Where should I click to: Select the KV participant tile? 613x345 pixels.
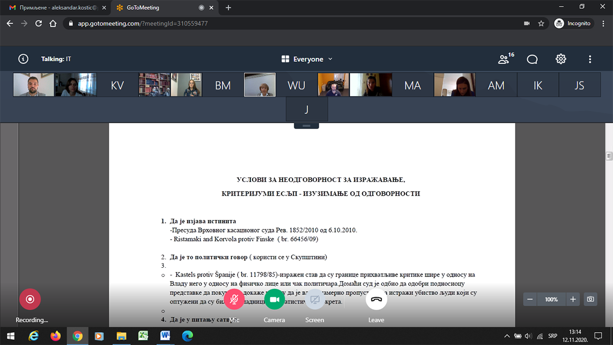click(x=117, y=85)
